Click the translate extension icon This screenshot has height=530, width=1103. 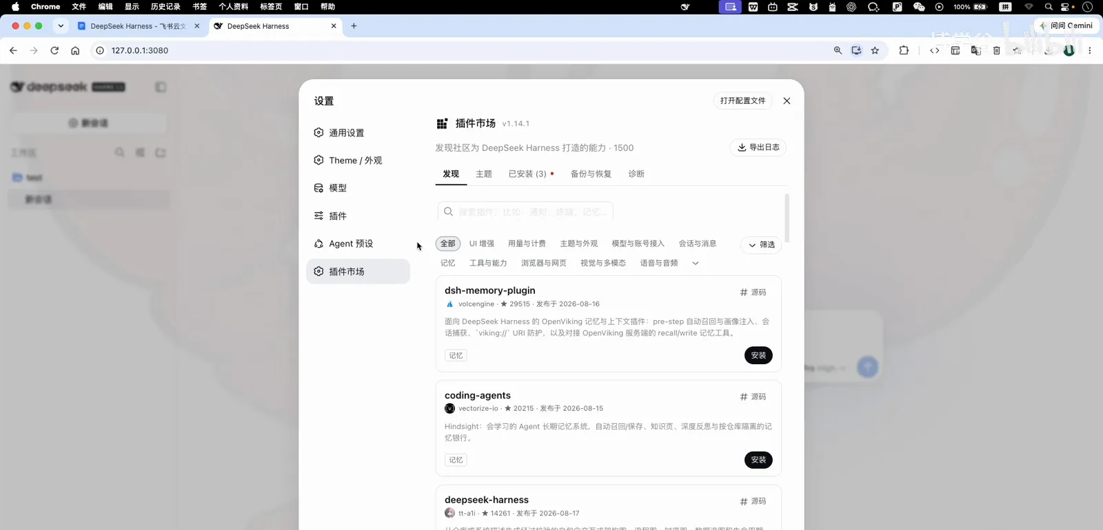(x=976, y=50)
